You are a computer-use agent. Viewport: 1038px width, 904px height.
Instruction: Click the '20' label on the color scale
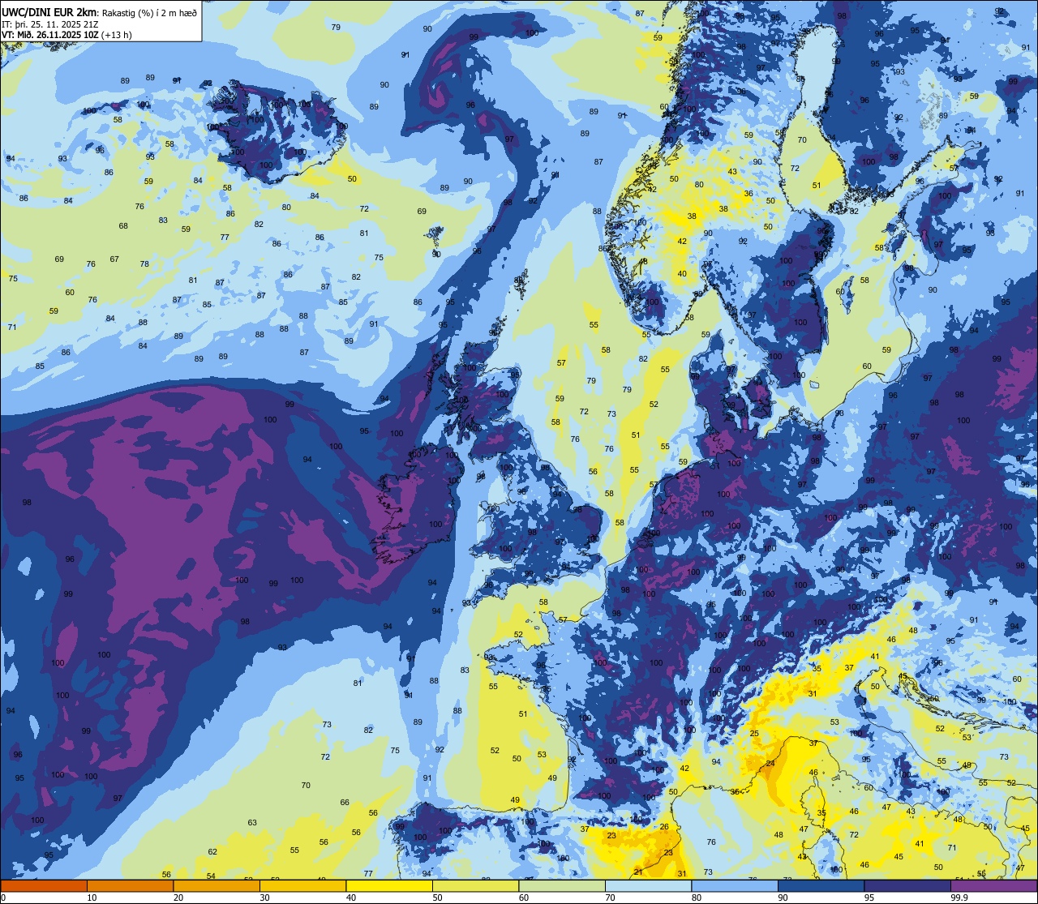click(x=178, y=898)
